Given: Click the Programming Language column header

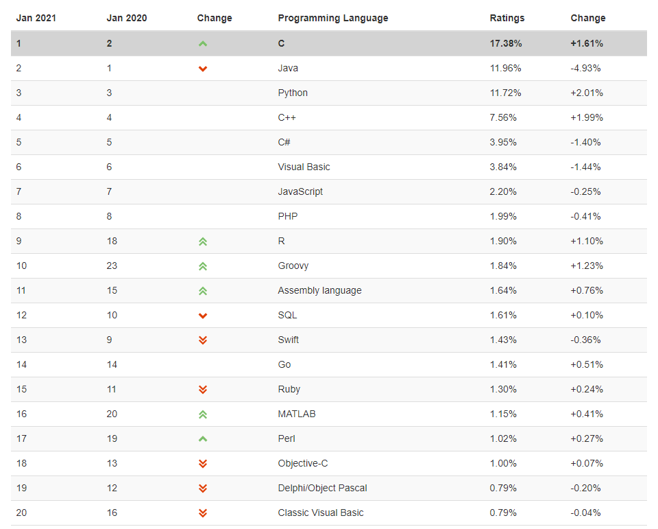Looking at the screenshot, I should [x=333, y=18].
